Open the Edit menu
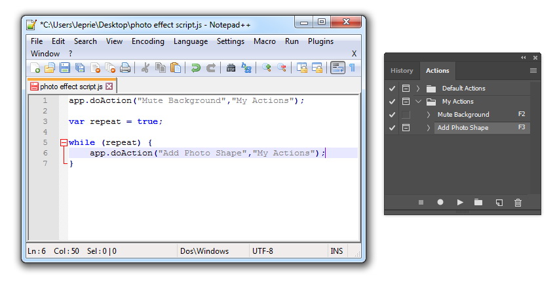The height and width of the screenshot is (284, 557). click(58, 41)
